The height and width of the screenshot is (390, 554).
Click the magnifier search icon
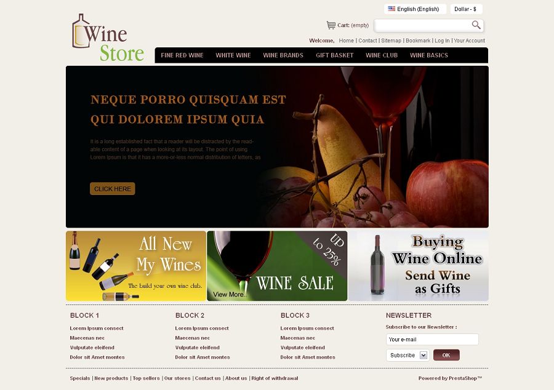pyautogui.click(x=476, y=25)
